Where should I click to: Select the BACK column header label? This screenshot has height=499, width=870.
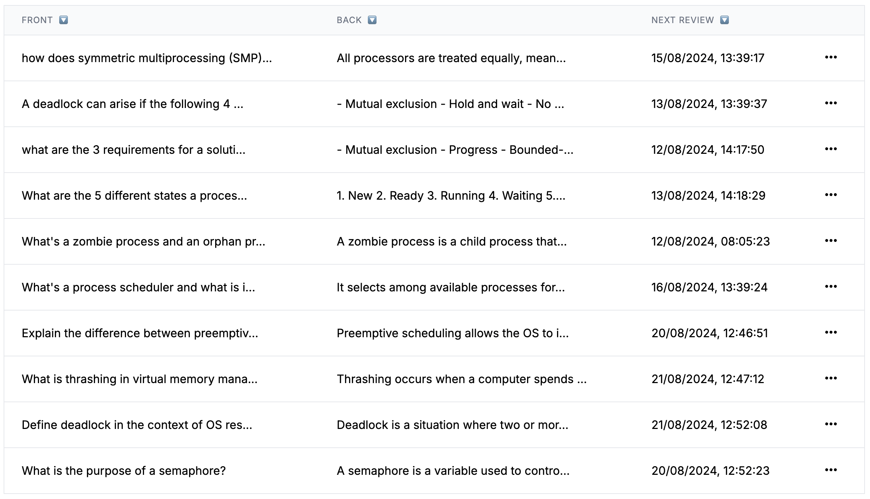pyautogui.click(x=349, y=20)
